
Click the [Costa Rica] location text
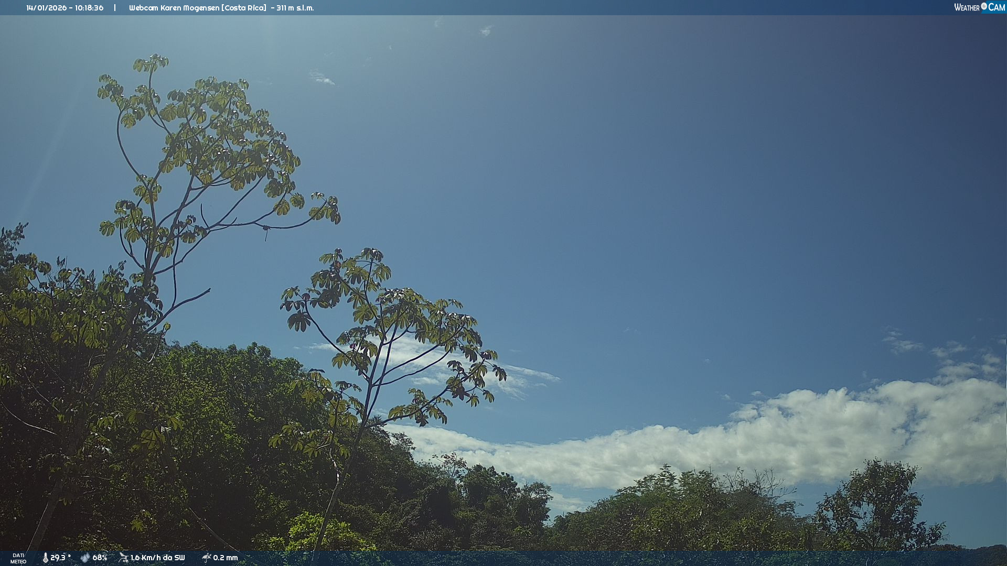coord(244,8)
